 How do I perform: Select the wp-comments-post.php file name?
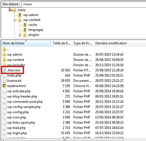pos(25,102)
